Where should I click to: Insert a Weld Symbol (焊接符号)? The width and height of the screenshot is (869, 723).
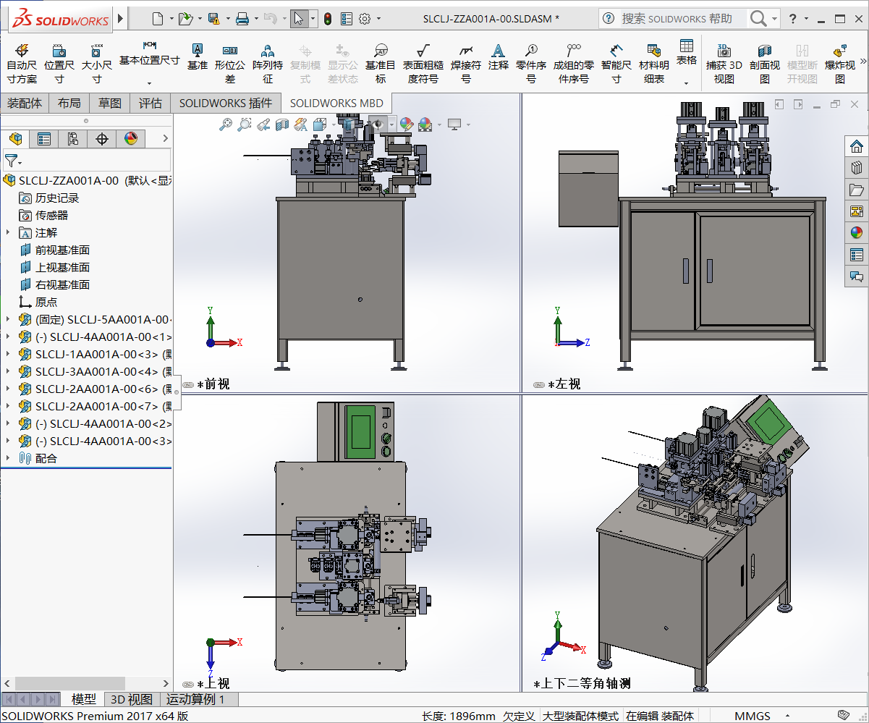pyautogui.click(x=466, y=63)
